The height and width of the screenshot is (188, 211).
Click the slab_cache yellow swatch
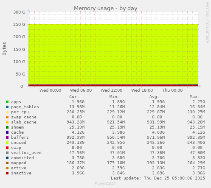pos(7,122)
